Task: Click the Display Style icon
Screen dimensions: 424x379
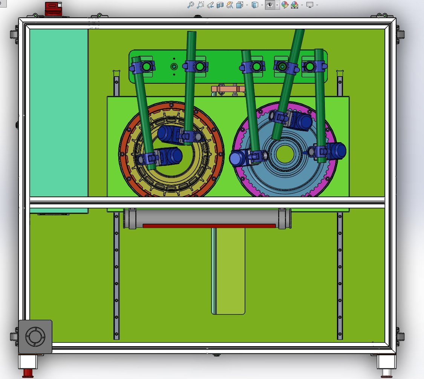Action: [255, 5]
